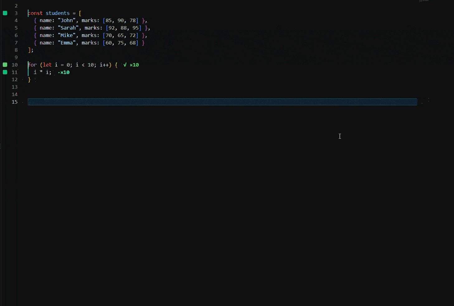This screenshot has width=454, height=306.
Task: Click line number 5 in the gutter
Action: 16,28
